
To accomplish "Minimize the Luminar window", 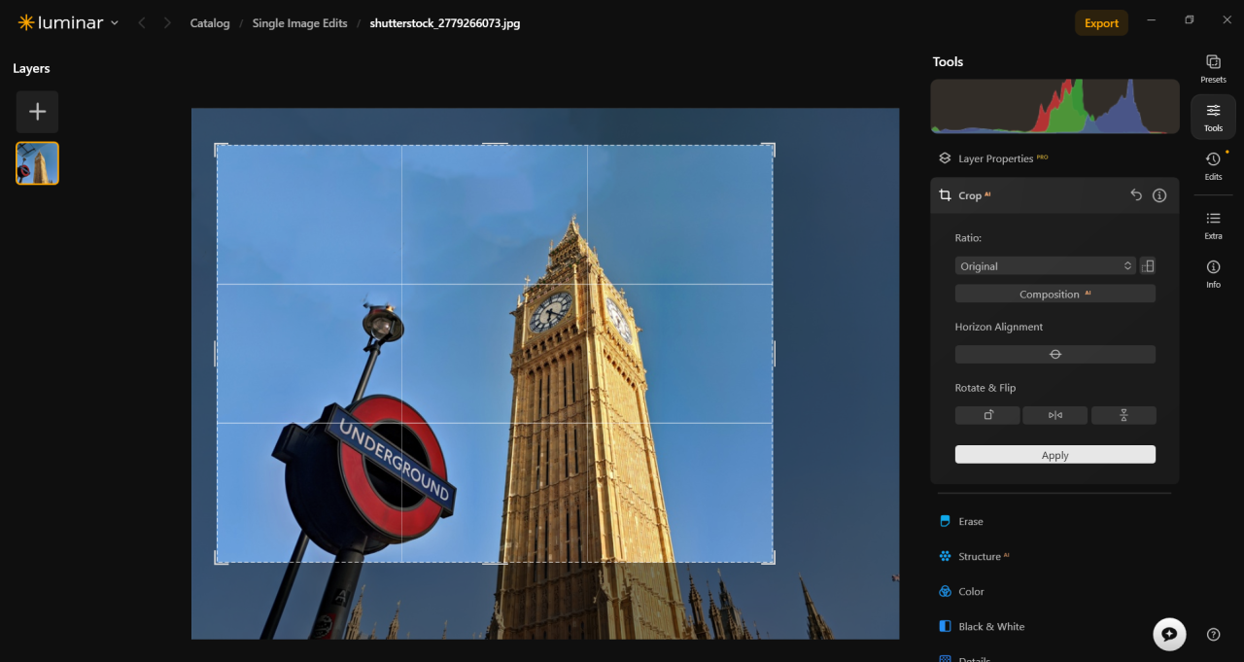I will [x=1152, y=19].
